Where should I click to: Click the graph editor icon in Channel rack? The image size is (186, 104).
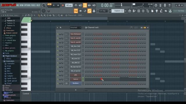142,28
